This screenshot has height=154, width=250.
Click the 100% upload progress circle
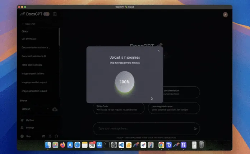pos(125,82)
